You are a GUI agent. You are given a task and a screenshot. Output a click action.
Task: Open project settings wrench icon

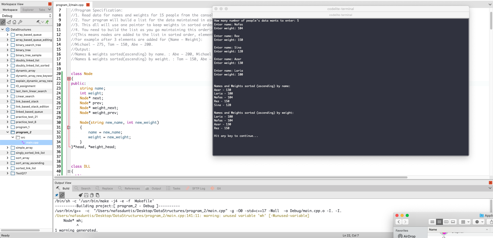pos(20,22)
